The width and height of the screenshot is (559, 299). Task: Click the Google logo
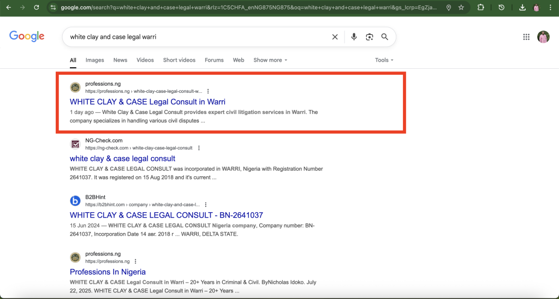point(27,36)
